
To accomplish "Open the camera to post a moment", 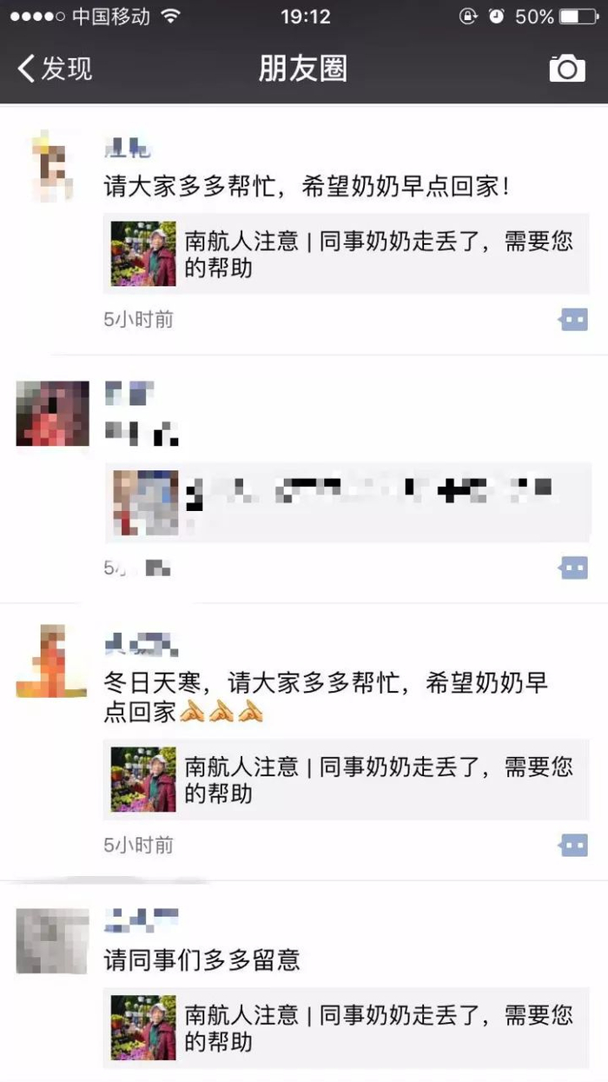I will [x=567, y=69].
